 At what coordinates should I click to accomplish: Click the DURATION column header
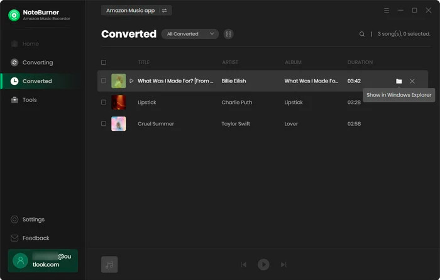[360, 62]
